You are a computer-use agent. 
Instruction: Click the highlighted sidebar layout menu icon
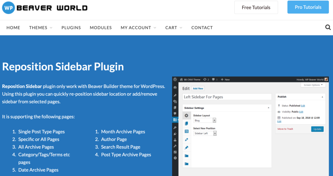pyautogui.click(x=175, y=120)
